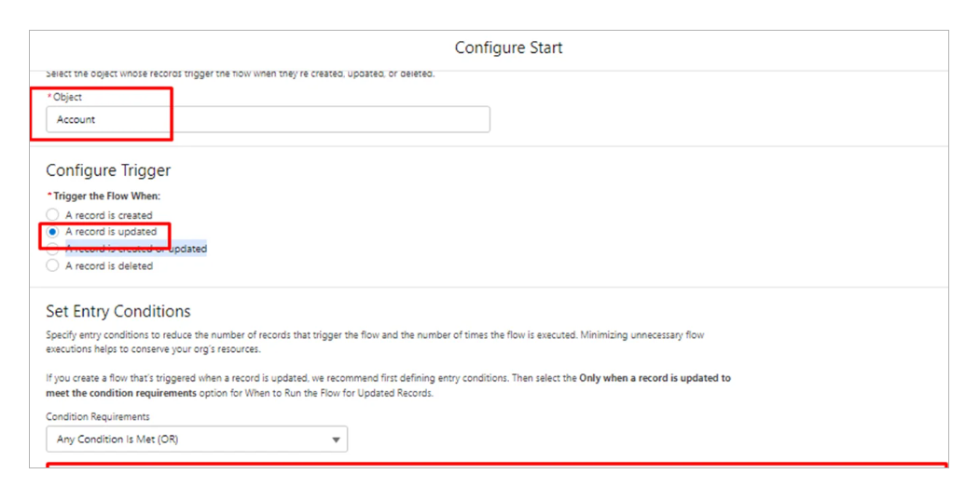Click the "Condition Requirements" label
Viewport: 966px width, 501px height.
point(98,416)
